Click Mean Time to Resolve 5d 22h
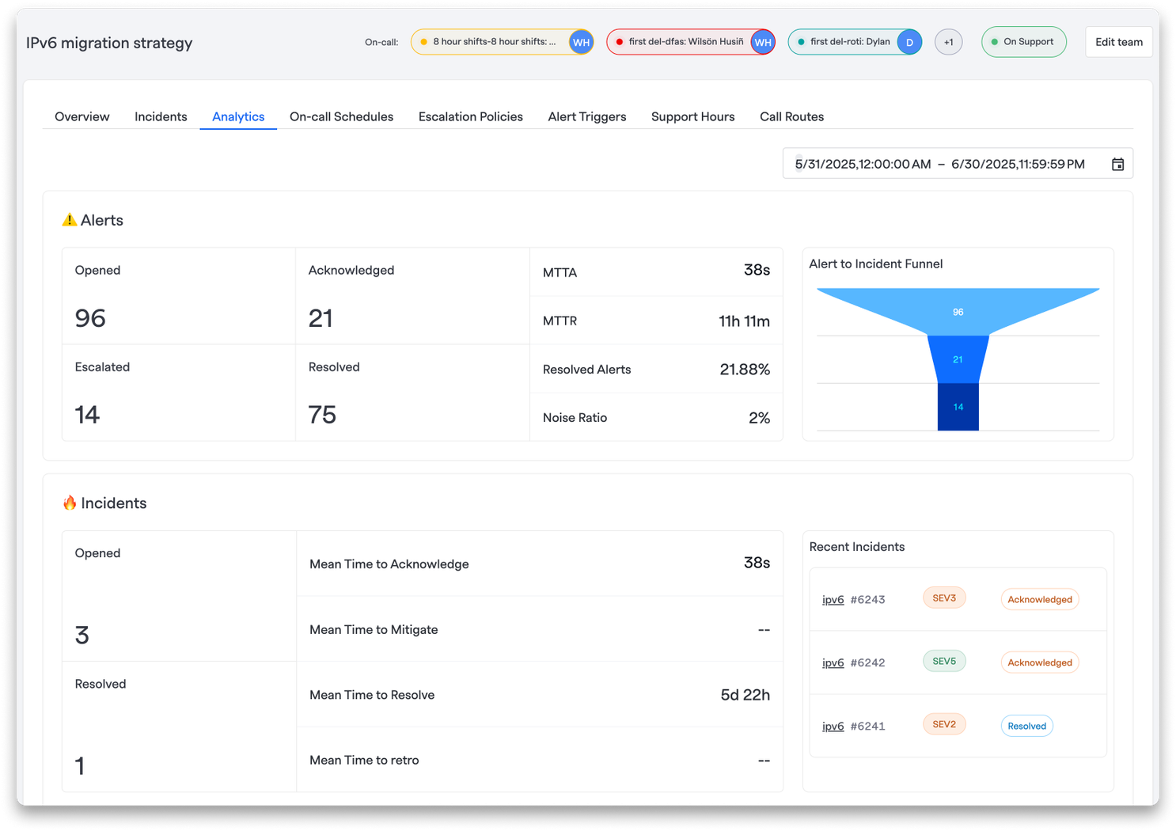 coord(745,694)
